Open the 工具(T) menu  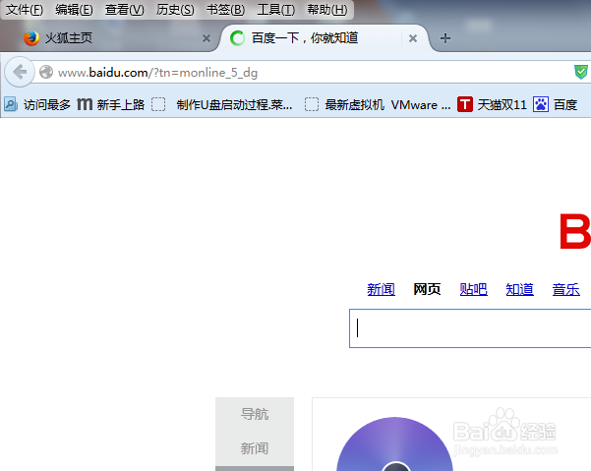pyautogui.click(x=276, y=10)
